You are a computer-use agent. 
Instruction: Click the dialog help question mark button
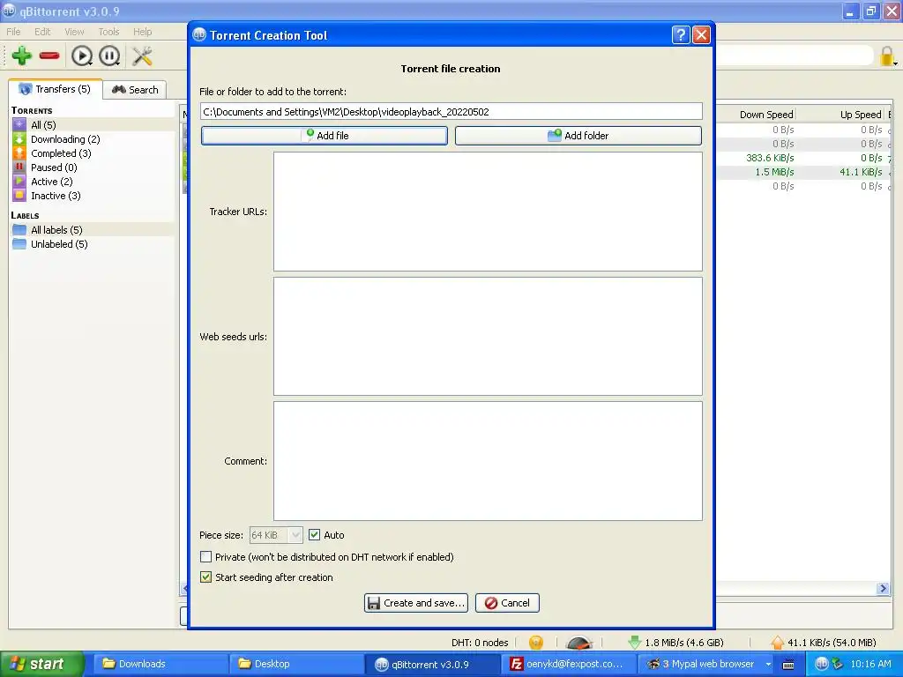681,35
